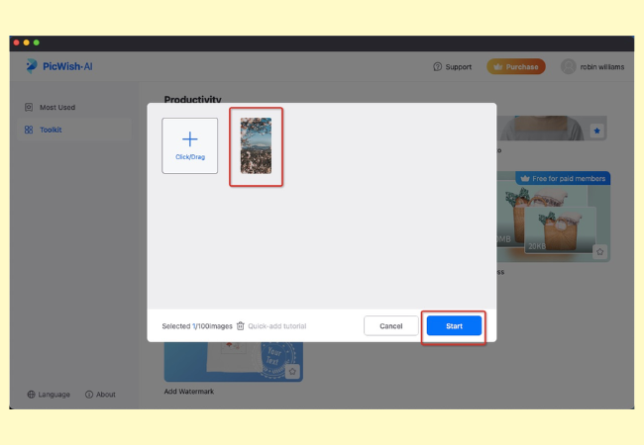Toggle favorite star on Add Watermark card
Image resolution: width=644 pixels, height=445 pixels.
point(291,372)
